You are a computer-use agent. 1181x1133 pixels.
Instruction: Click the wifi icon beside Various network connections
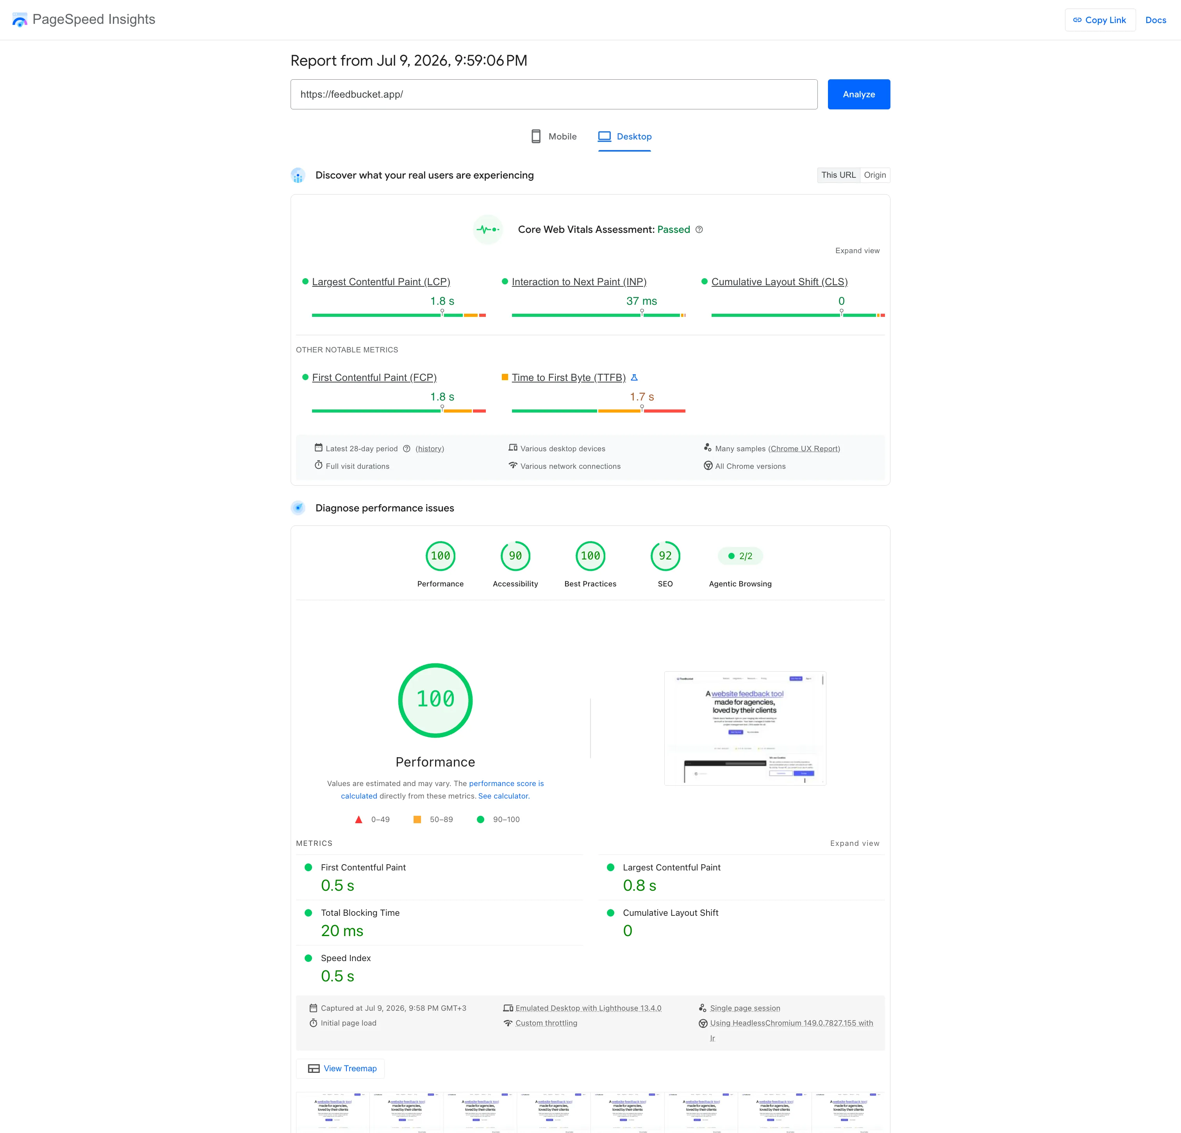pyautogui.click(x=513, y=465)
